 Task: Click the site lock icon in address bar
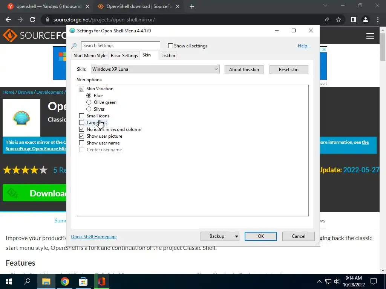[47, 20]
